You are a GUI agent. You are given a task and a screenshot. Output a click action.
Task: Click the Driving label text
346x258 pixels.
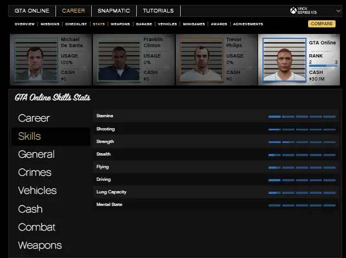(x=103, y=180)
